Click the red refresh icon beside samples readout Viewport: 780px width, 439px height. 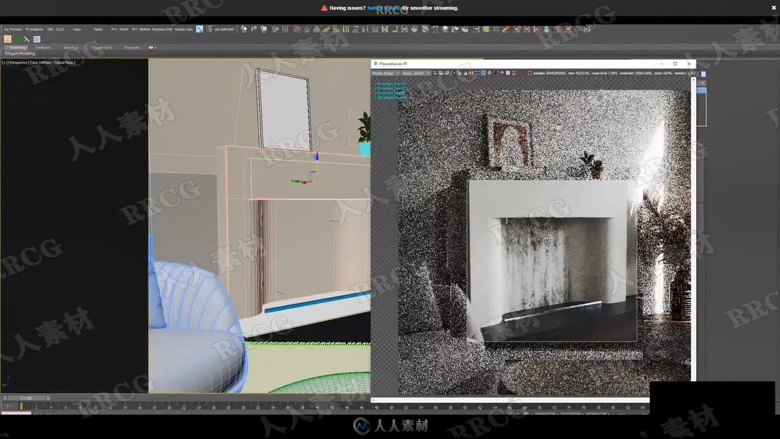pyautogui.click(x=529, y=73)
